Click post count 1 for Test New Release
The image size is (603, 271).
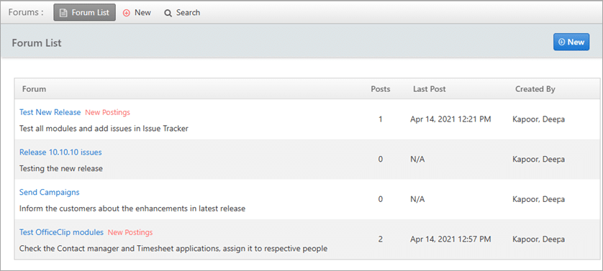[381, 119]
